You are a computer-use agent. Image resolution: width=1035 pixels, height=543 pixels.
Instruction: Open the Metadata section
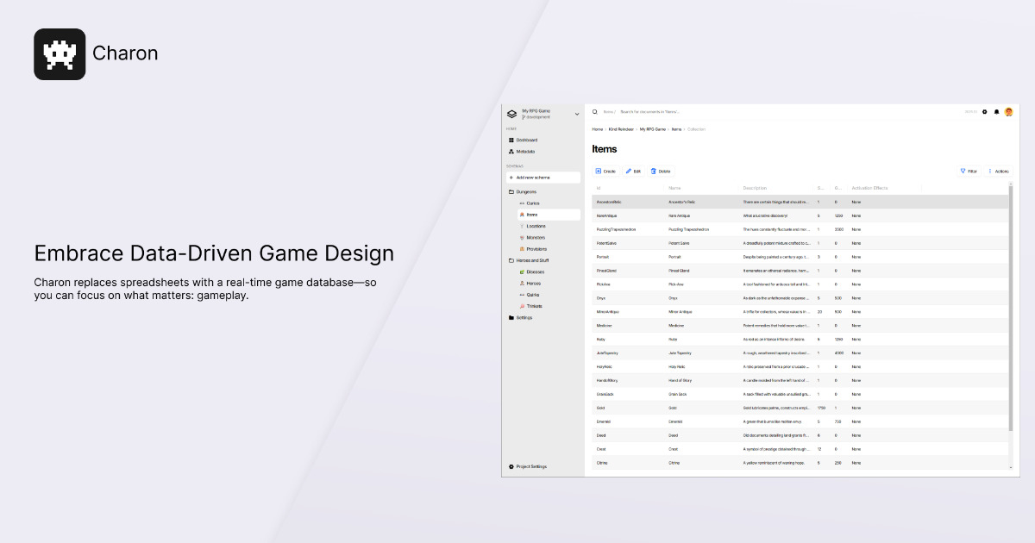click(530, 151)
